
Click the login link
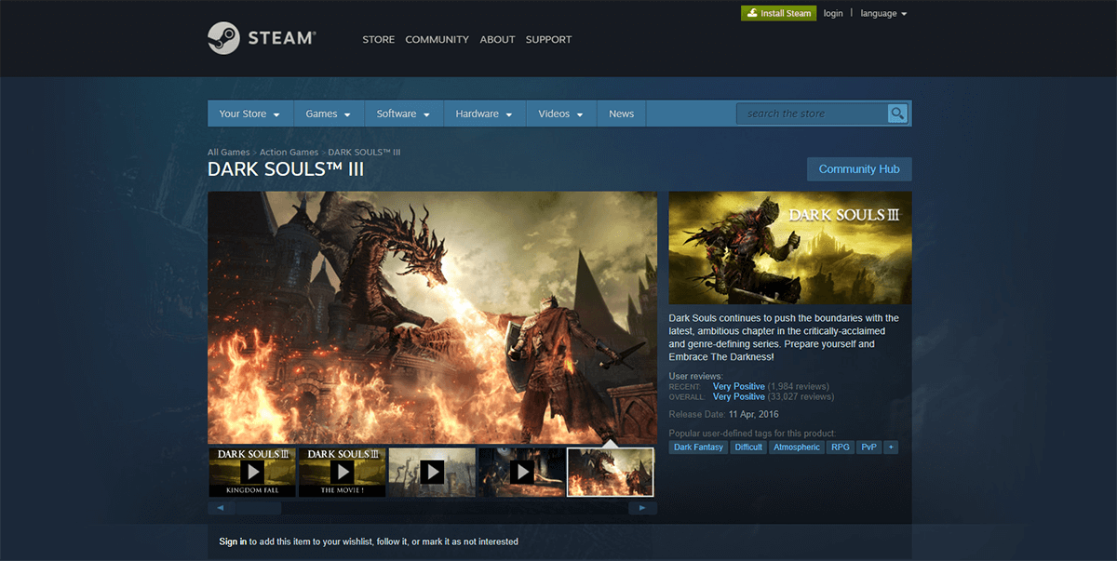click(833, 14)
